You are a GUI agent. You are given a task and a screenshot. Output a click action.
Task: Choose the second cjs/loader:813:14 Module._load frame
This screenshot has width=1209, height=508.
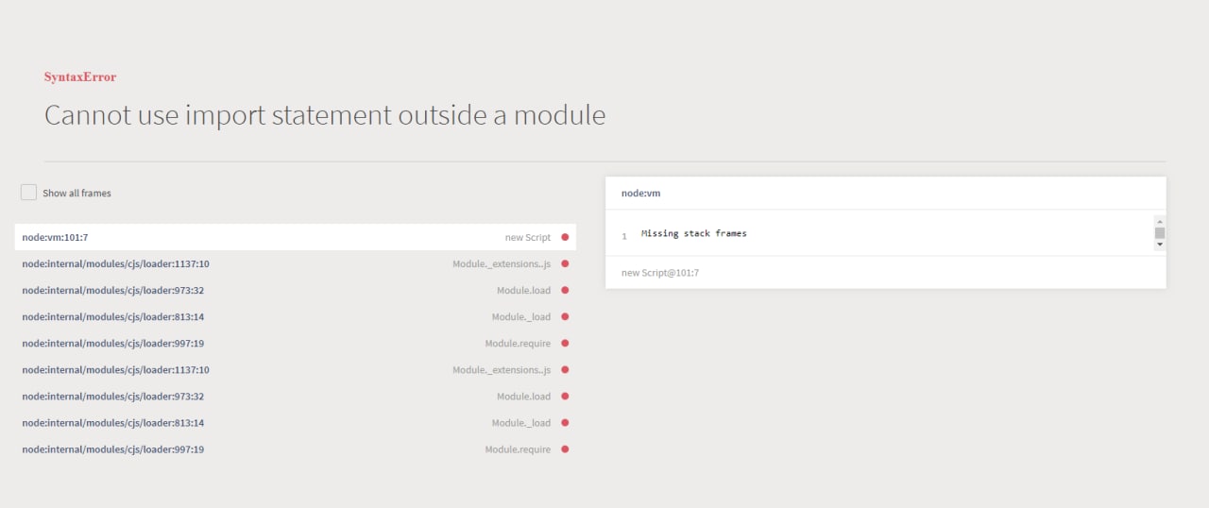coord(295,423)
